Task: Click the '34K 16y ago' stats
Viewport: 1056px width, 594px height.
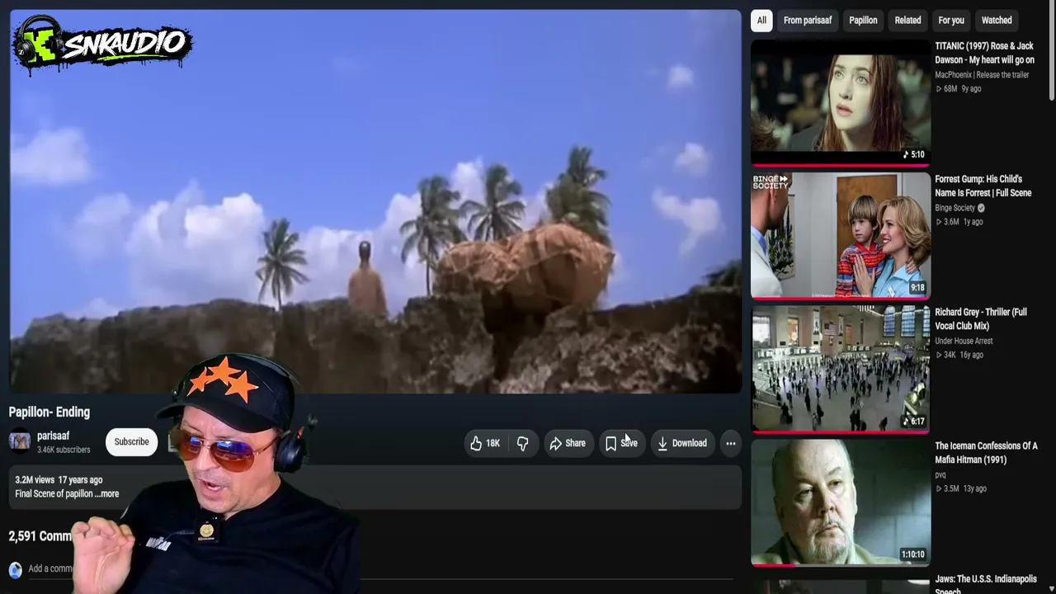Action: click(959, 355)
